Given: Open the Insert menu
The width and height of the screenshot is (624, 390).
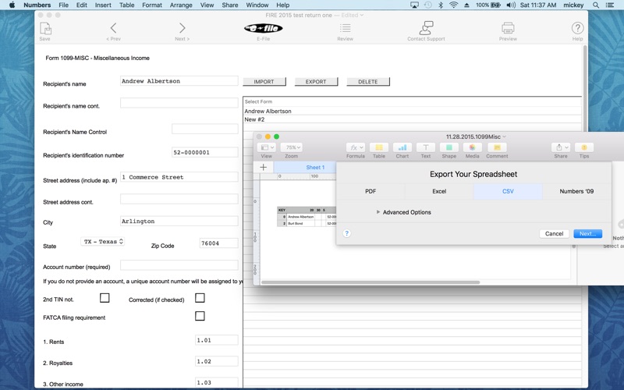Looking at the screenshot, I should point(103,5).
